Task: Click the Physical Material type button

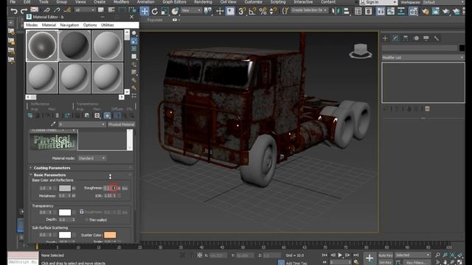Action: point(121,124)
